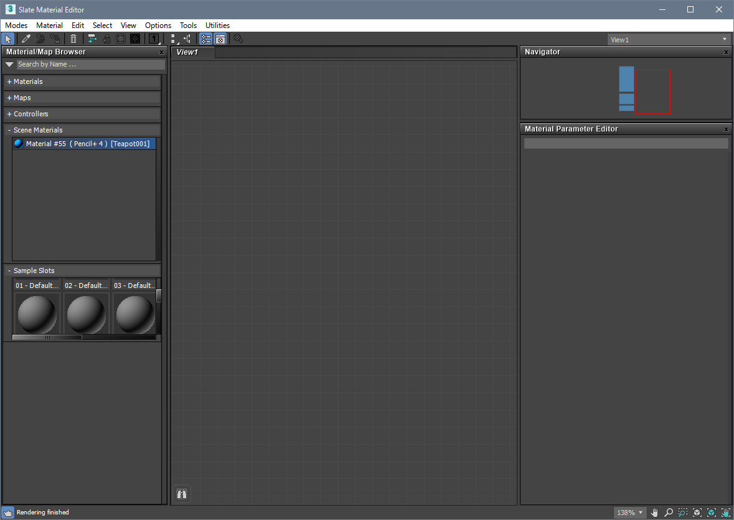
Task: Expand the Controllers rollout
Action: (x=31, y=114)
